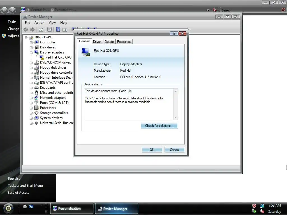Expand the Network adapters node
This screenshot has height=215, width=287.
[31, 98]
